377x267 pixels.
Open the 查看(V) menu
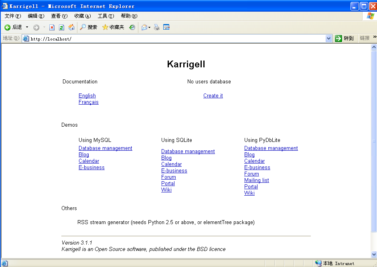tap(59, 16)
